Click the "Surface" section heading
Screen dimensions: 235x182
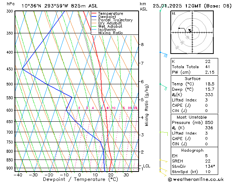coord(192,79)
